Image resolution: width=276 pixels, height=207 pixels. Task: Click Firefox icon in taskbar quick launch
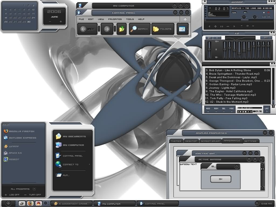point(30,203)
